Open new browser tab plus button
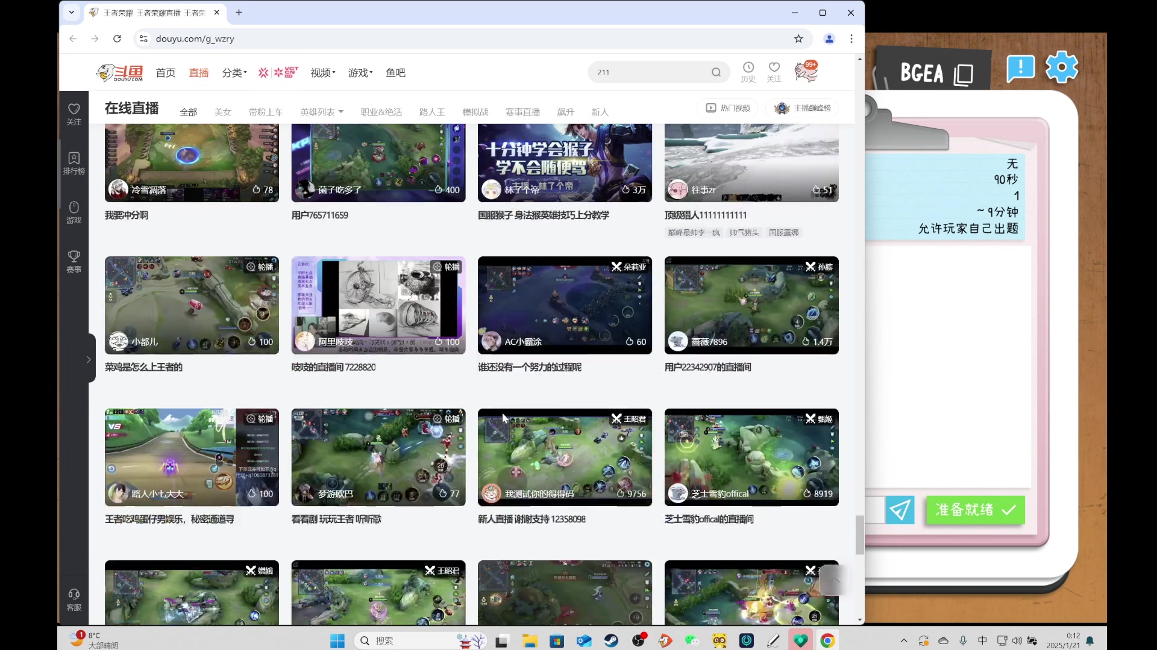Image resolution: width=1157 pixels, height=650 pixels. pos(239,12)
